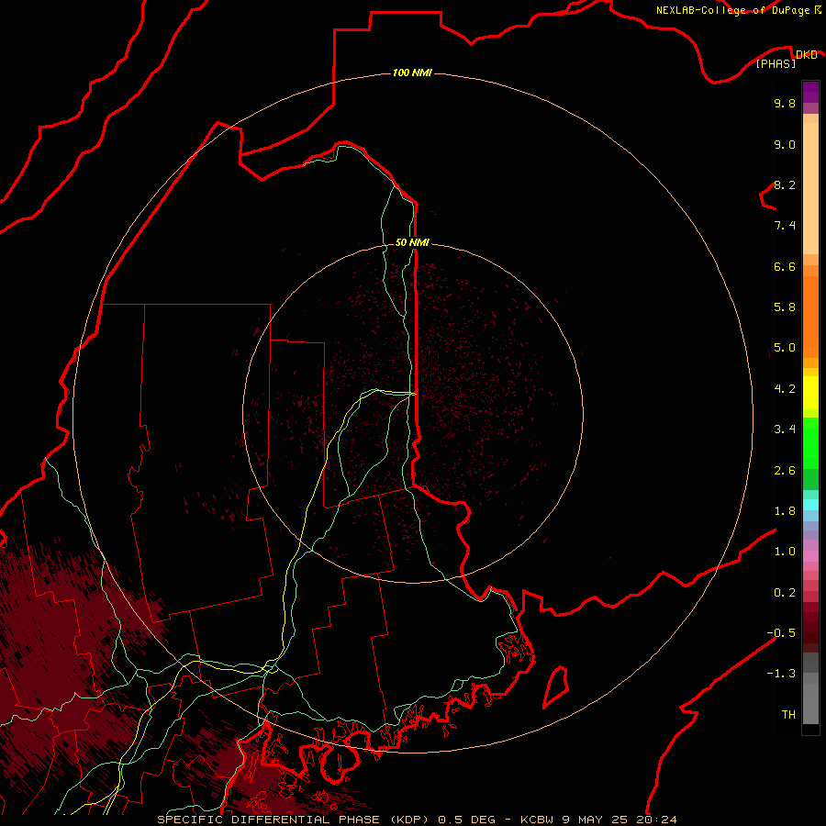Screen dimensions: 826x826
Task: Click the 4.2 value on the color scale
Action: (x=785, y=389)
